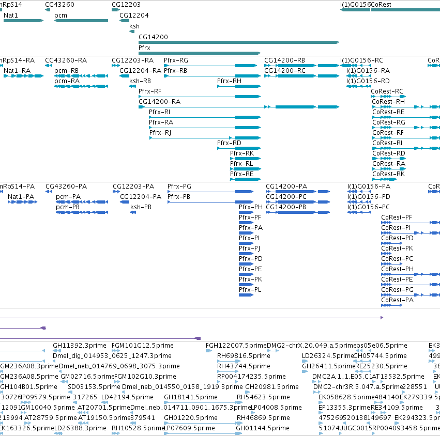Select EST RH46869.5prime
Screen dimensions: 440x436
[x=239, y=423]
